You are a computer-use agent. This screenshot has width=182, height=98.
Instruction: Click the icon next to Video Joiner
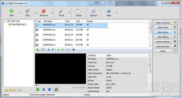[x=175, y=27]
